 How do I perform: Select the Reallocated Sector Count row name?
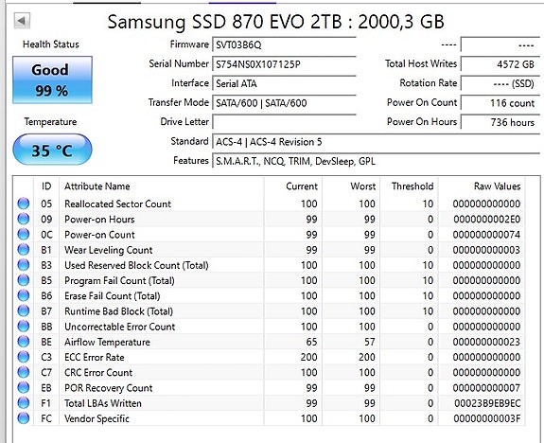pos(117,204)
